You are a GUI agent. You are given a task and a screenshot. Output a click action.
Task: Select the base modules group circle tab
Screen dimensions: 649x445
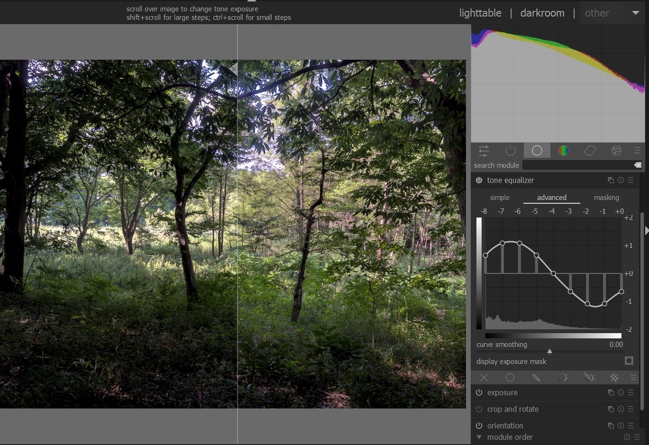[x=537, y=151]
